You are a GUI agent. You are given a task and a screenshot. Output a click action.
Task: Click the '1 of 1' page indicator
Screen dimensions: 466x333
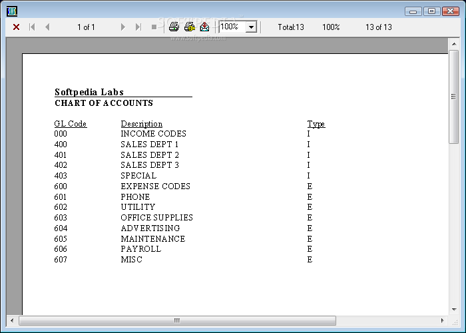point(86,27)
